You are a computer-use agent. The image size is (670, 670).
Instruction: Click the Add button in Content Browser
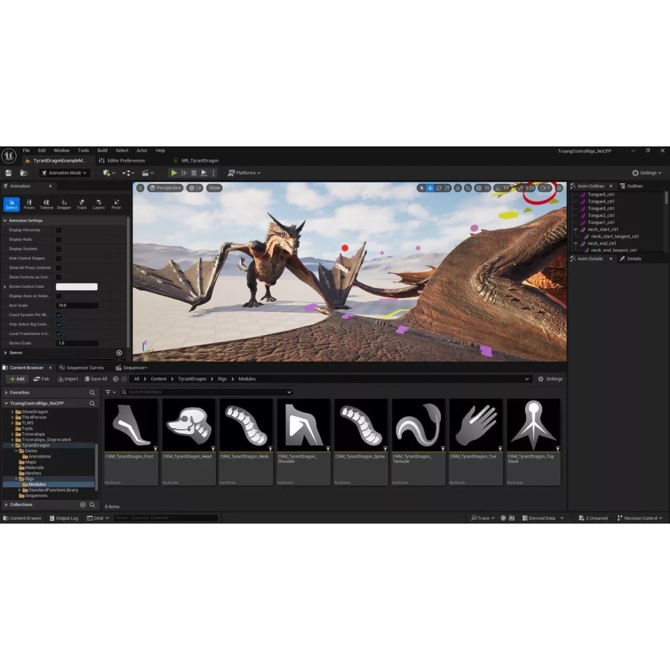click(17, 379)
